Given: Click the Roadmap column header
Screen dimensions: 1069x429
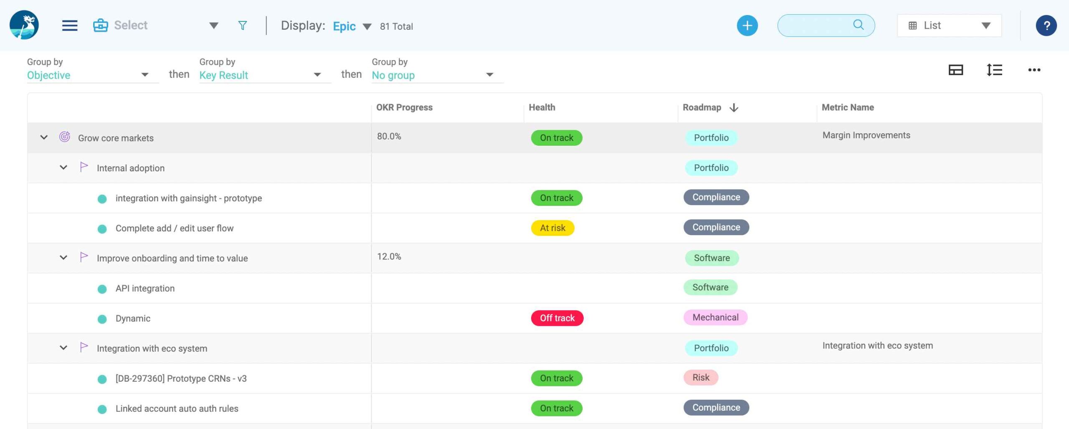Looking at the screenshot, I should click(702, 107).
